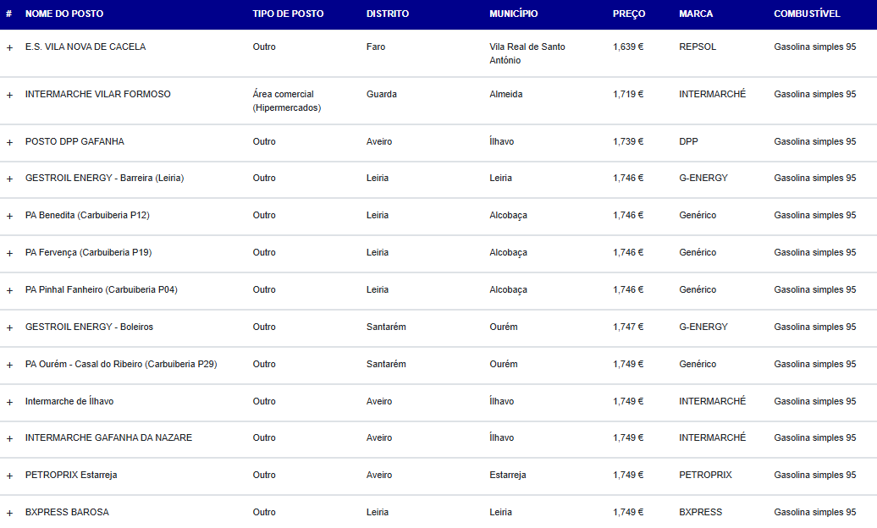Viewport: 877px width, 528px height.
Task: Select station name POSTO DPP GAFANHA
Action: 75,142
